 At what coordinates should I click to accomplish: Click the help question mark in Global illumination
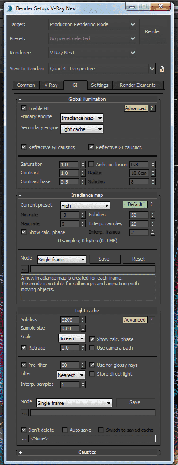(x=152, y=108)
